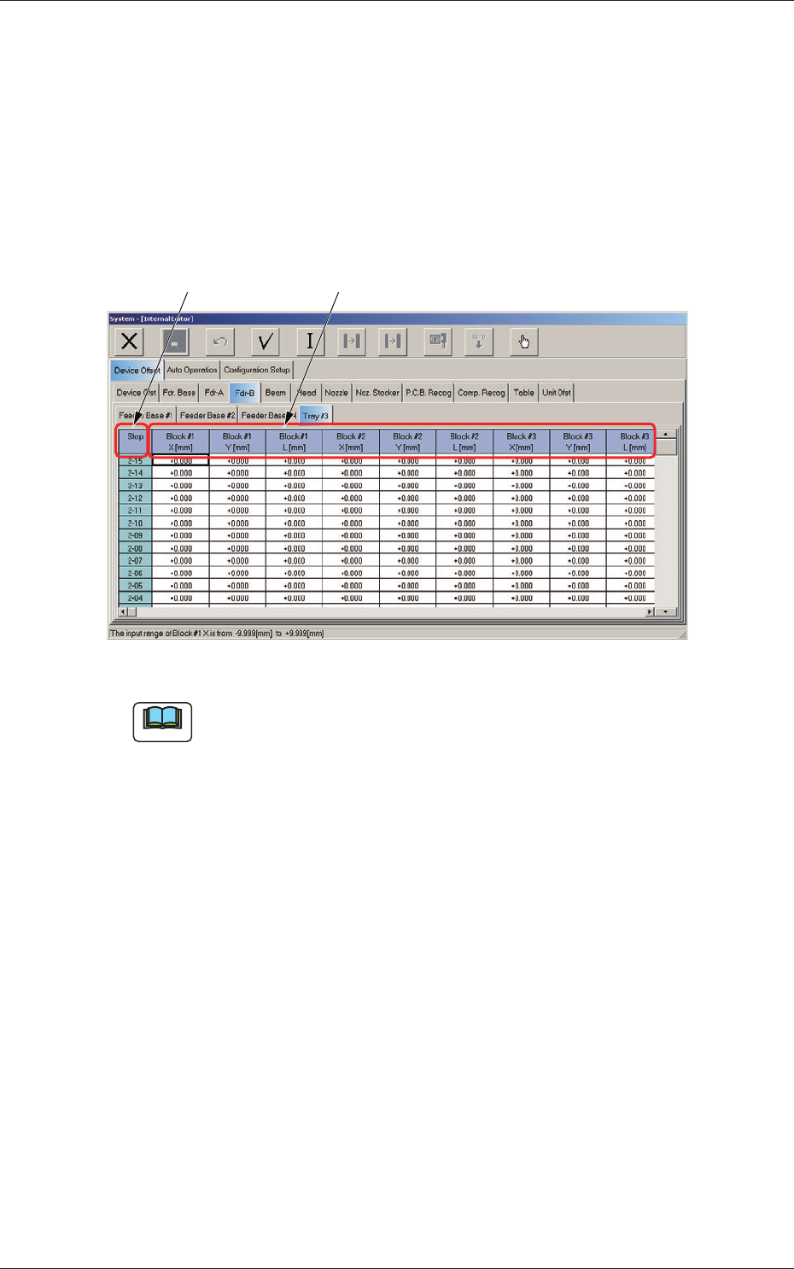Select the Beam sub-tab

(x=276, y=393)
